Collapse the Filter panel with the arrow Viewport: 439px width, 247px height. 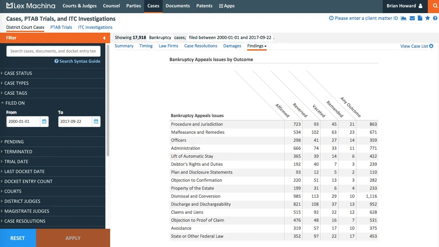pyautogui.click(x=104, y=38)
